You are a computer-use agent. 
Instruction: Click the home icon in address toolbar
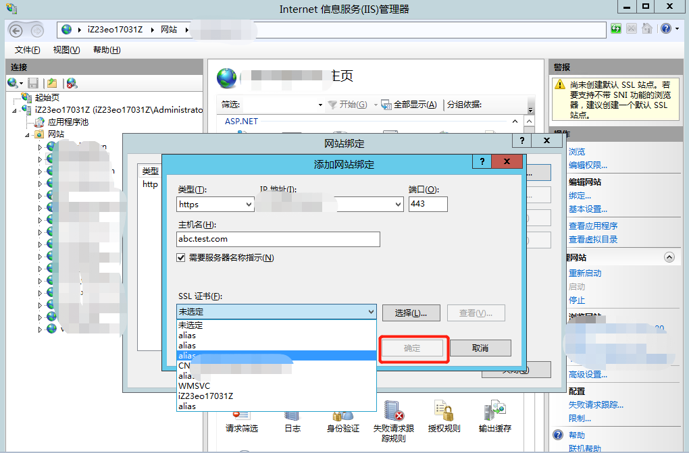[647, 29]
